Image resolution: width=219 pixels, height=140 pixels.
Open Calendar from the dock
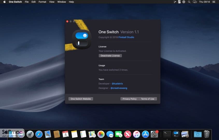(66, 134)
